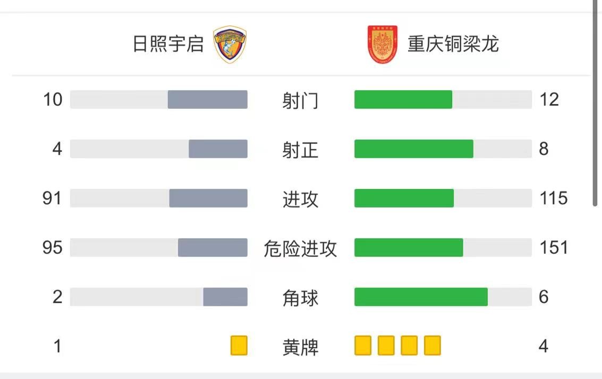Viewport: 602px width, 379px height.
Task: Open the 重庆铜梁龙 team name link
Action: [x=453, y=44]
